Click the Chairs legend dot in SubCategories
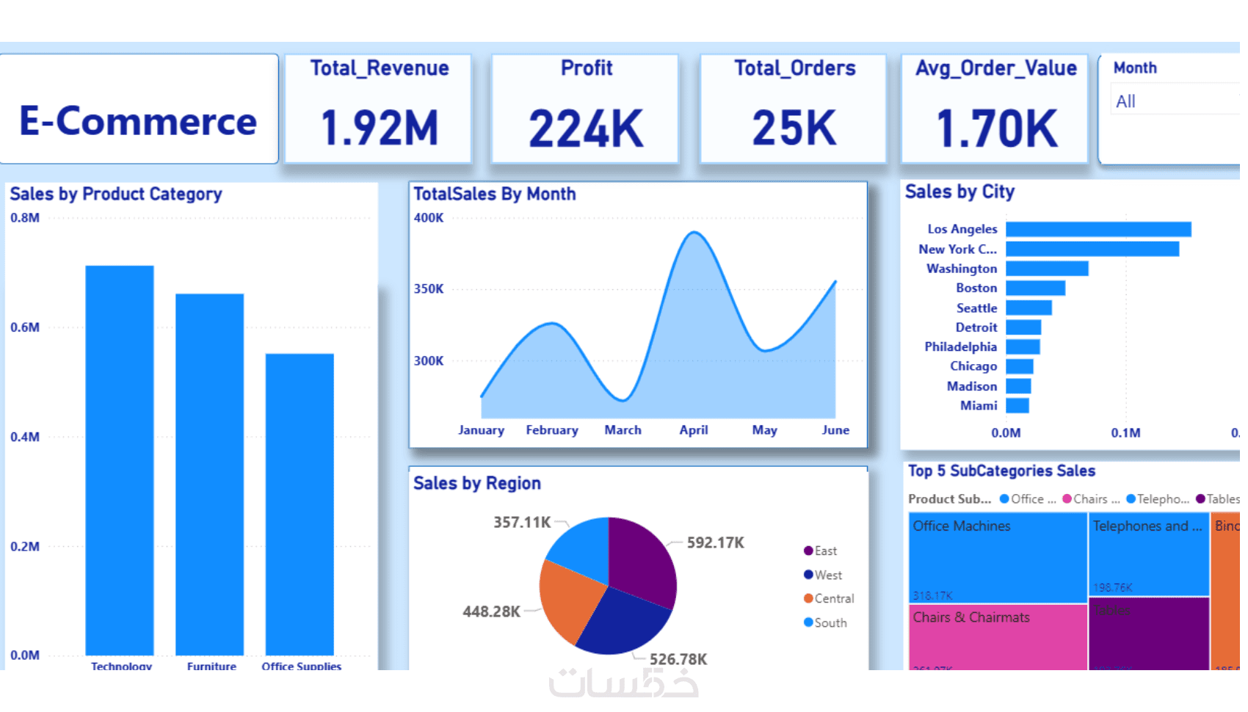The height and width of the screenshot is (712, 1248). click(x=1067, y=499)
